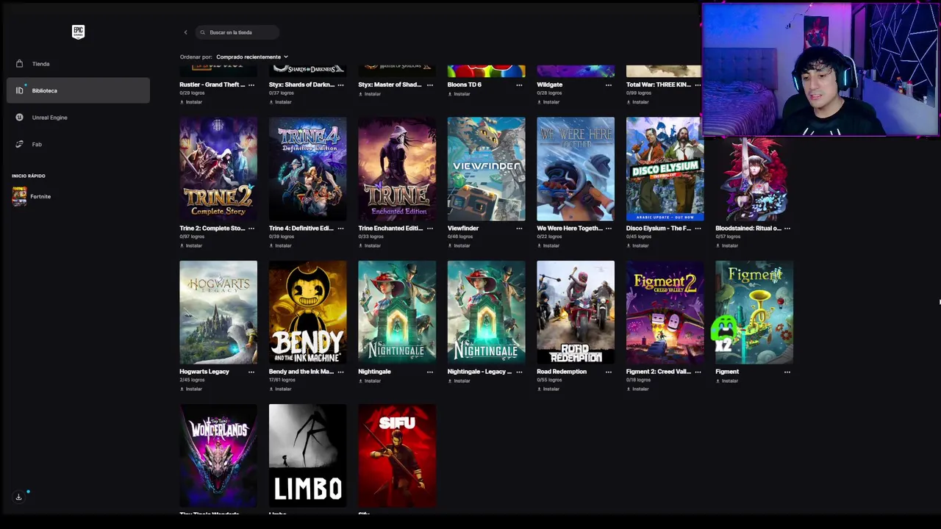Open options menu for Wildgate
Screen dimensions: 941x529
608,84
